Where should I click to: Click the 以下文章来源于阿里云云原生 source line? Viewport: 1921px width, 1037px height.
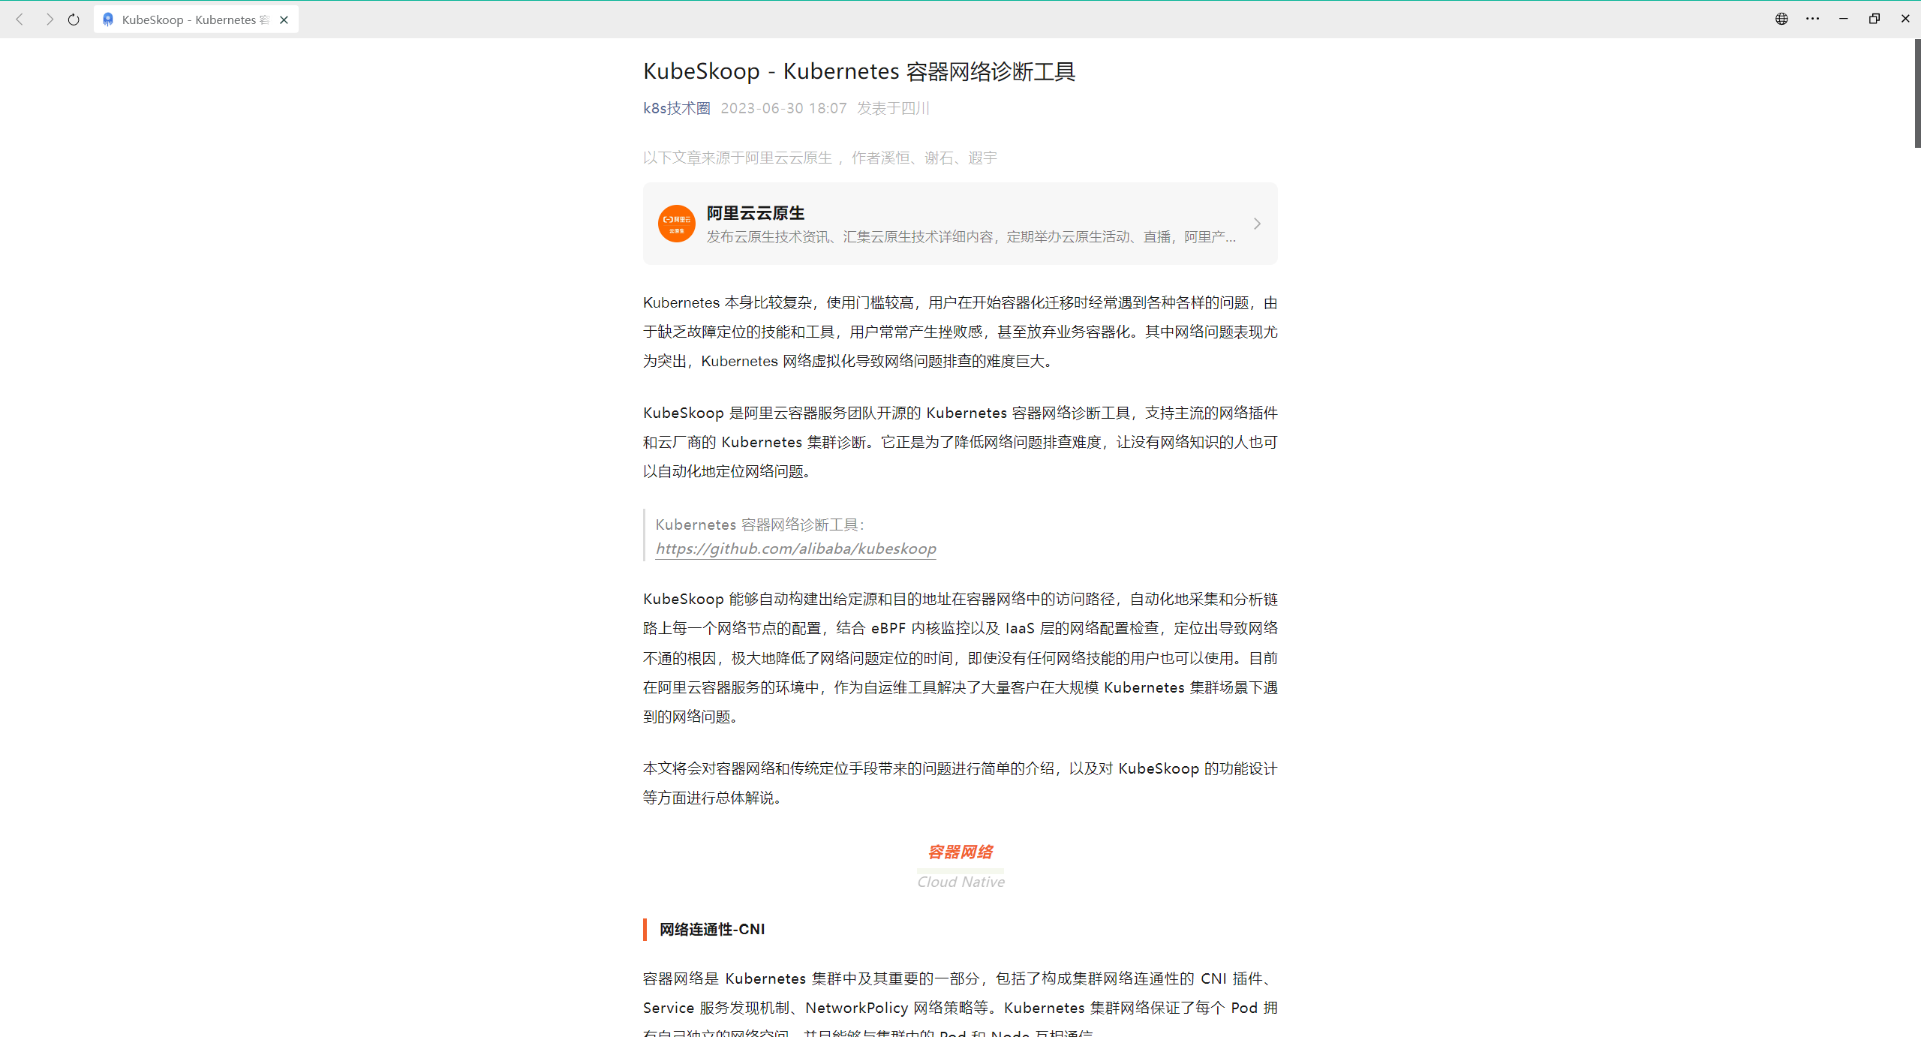[x=819, y=158]
